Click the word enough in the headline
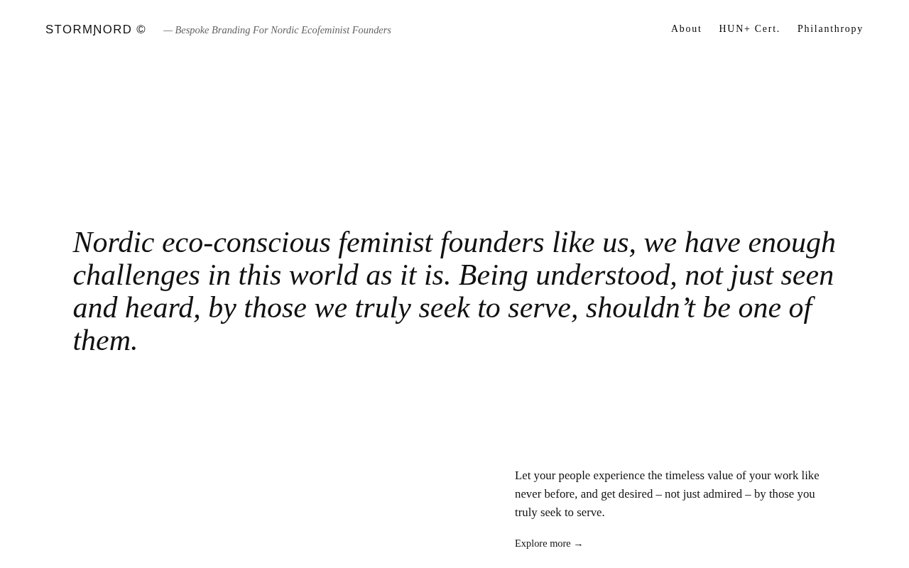 (x=791, y=243)
